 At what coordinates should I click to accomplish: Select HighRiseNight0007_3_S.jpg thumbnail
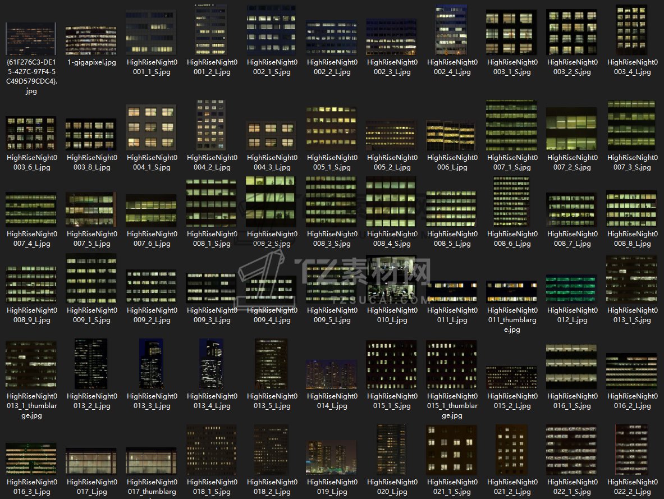pos(631,125)
